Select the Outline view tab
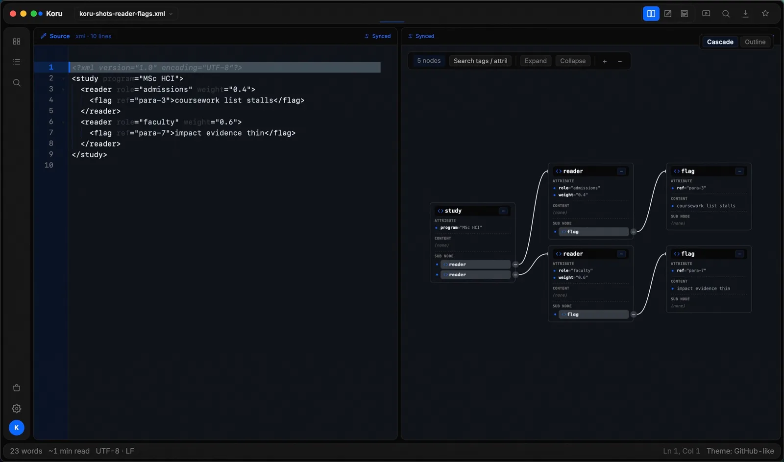Viewport: 784px width, 462px height. [x=755, y=42]
